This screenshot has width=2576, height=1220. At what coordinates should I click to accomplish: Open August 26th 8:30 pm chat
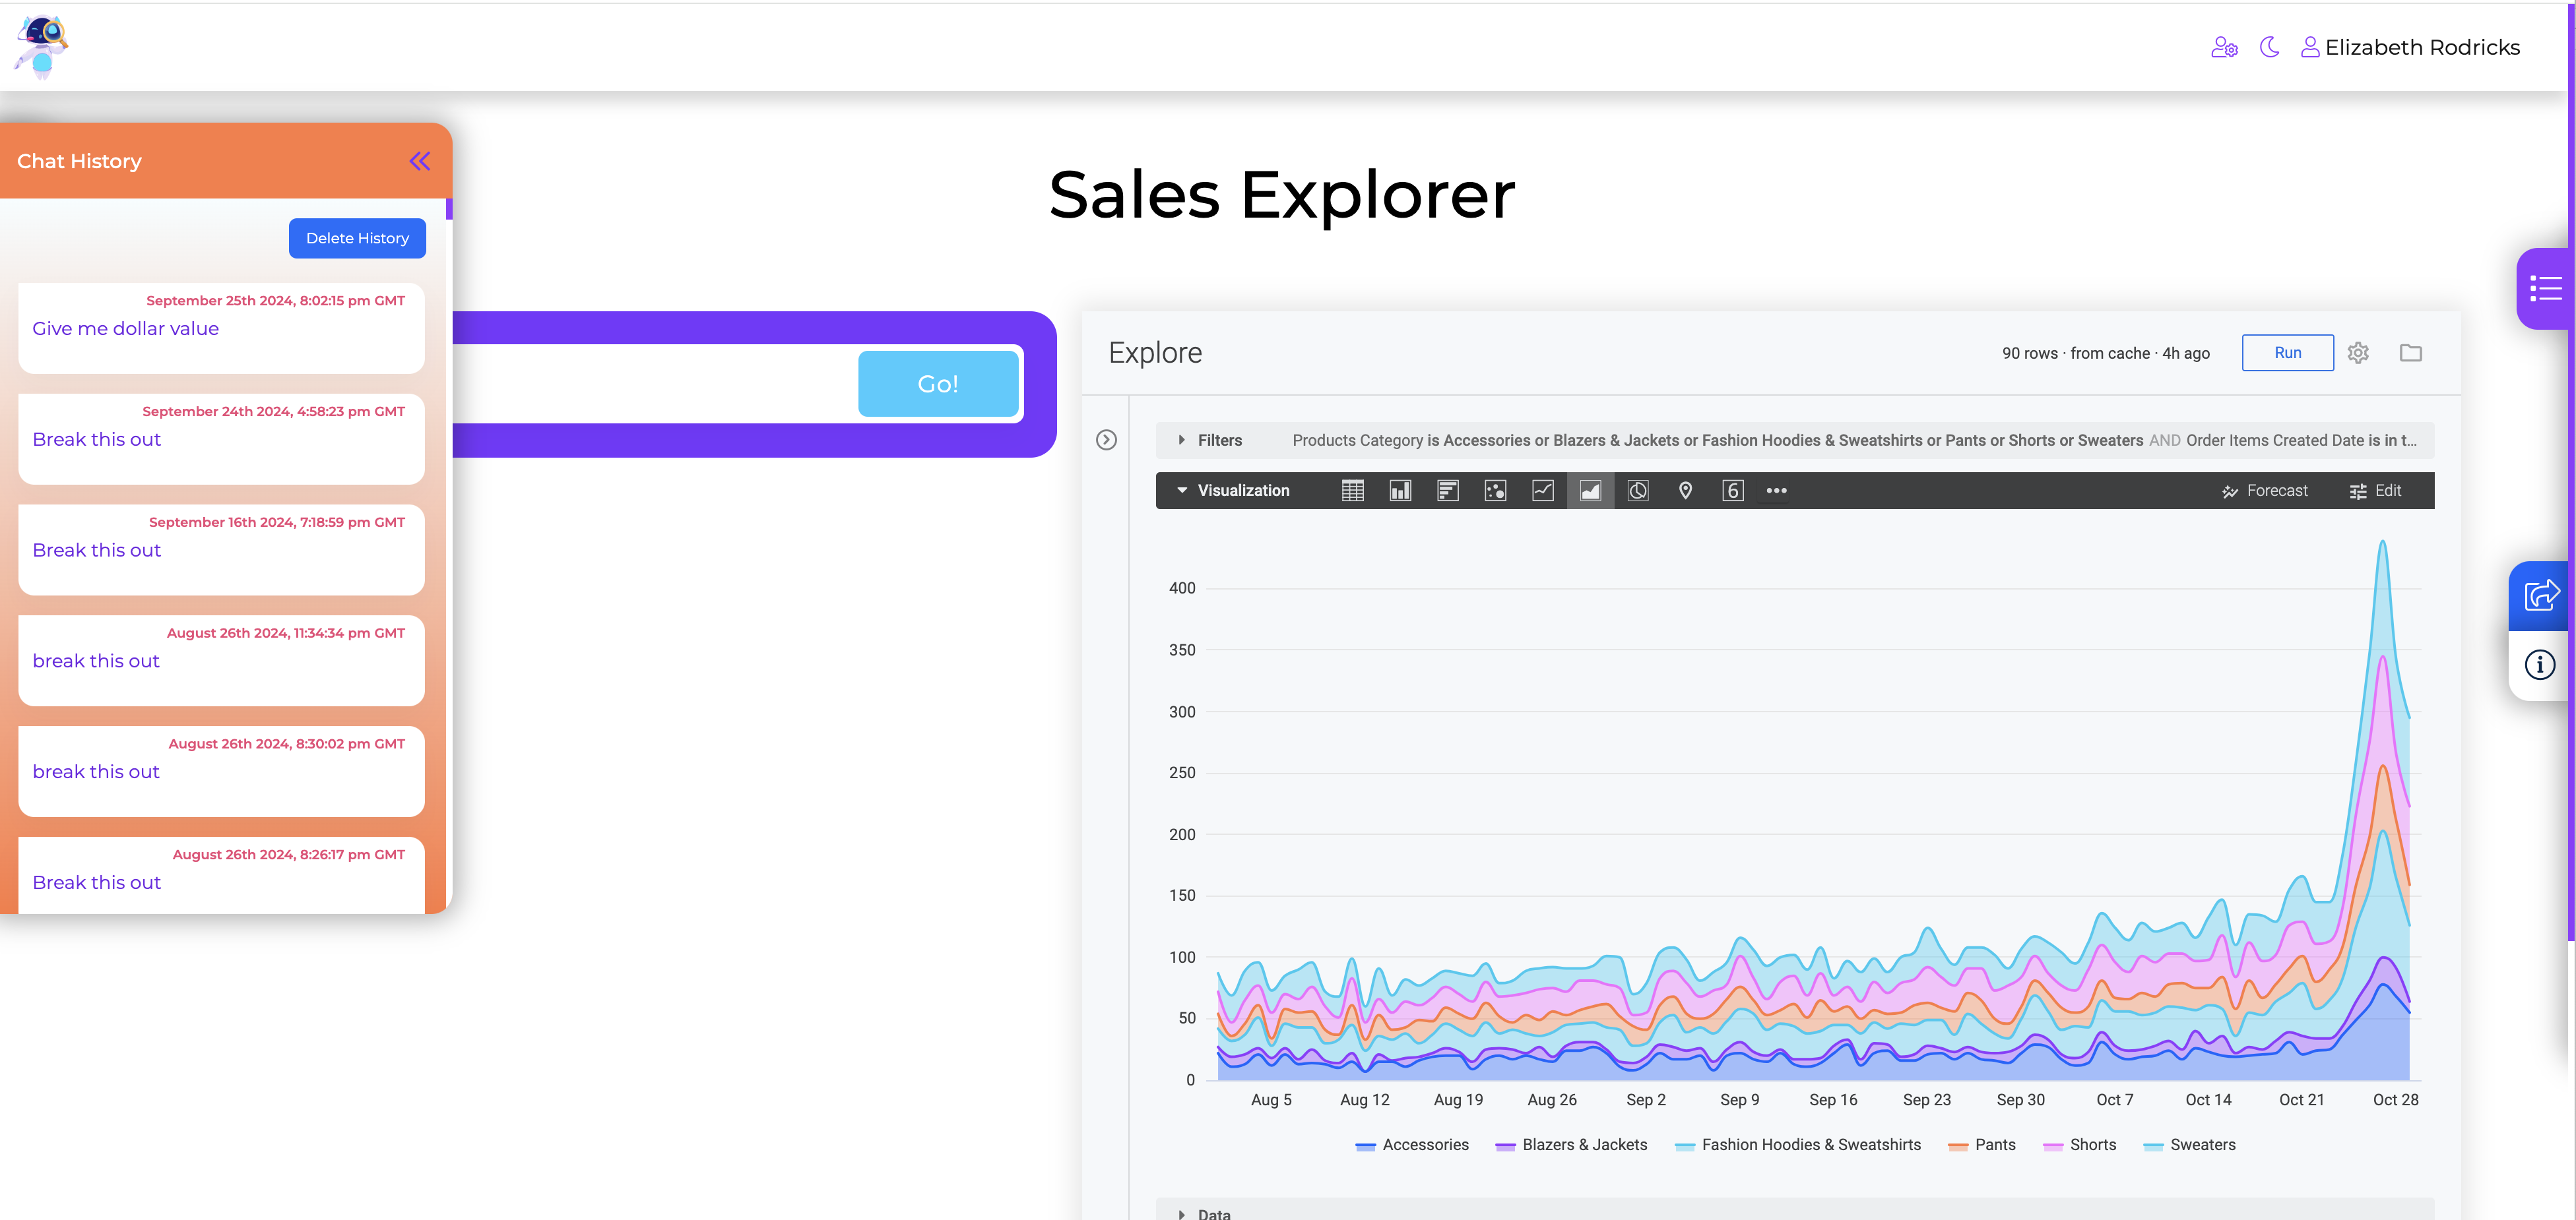click(221, 772)
